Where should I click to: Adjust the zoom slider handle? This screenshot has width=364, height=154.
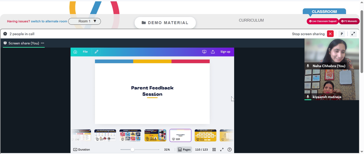132,150
